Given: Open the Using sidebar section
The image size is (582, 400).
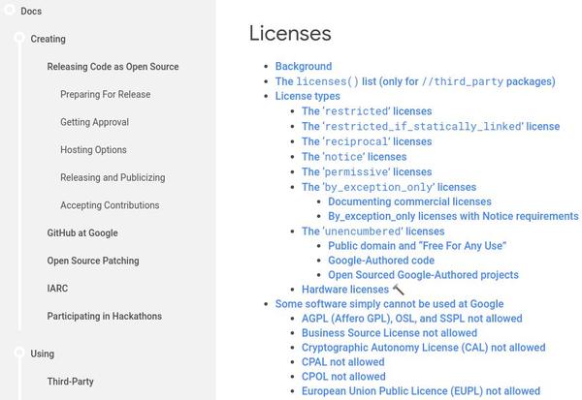Looking at the screenshot, I should coord(42,354).
